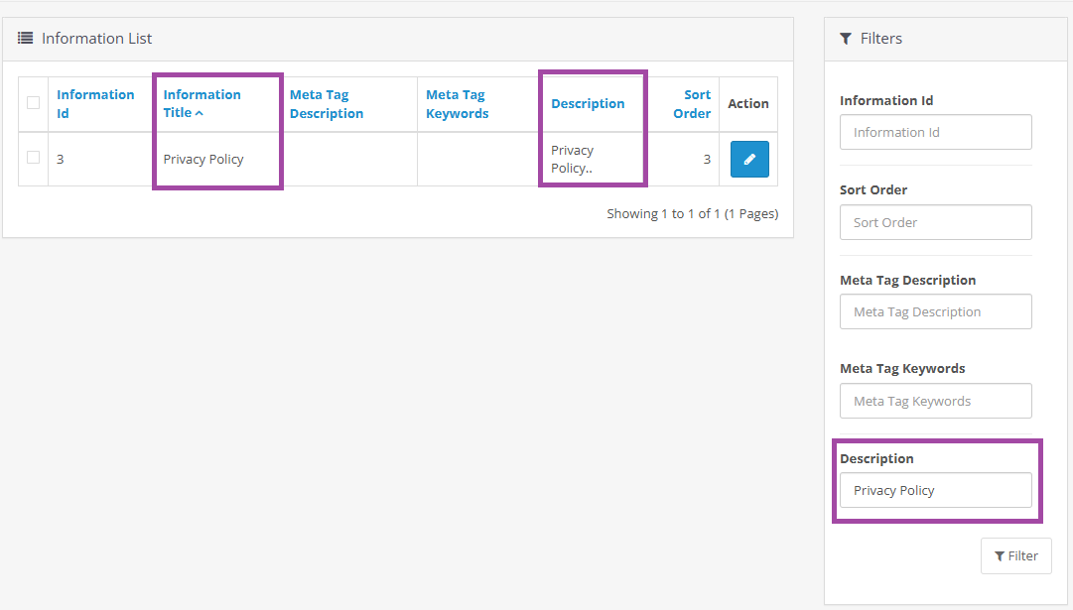Screen dimensions: 1073x610
Task: Sort table by Meta Tag Description header
Action: click(x=326, y=103)
